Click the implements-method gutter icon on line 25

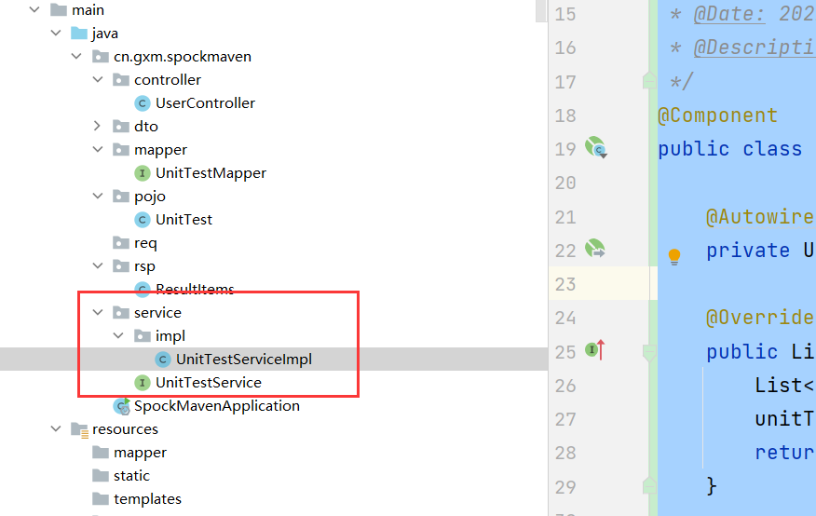(595, 349)
